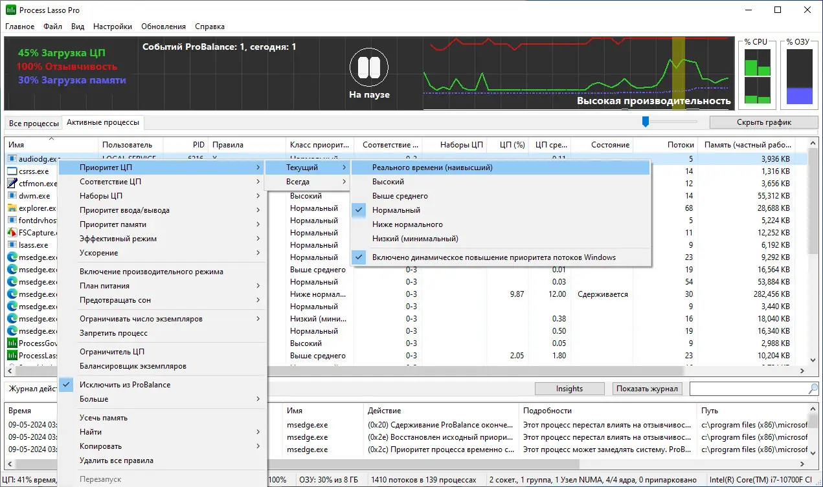Choose Включение производительного режима
823x487 pixels.
[163, 272]
